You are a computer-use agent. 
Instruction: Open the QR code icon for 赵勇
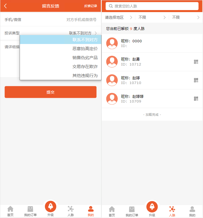[x=196, y=62]
